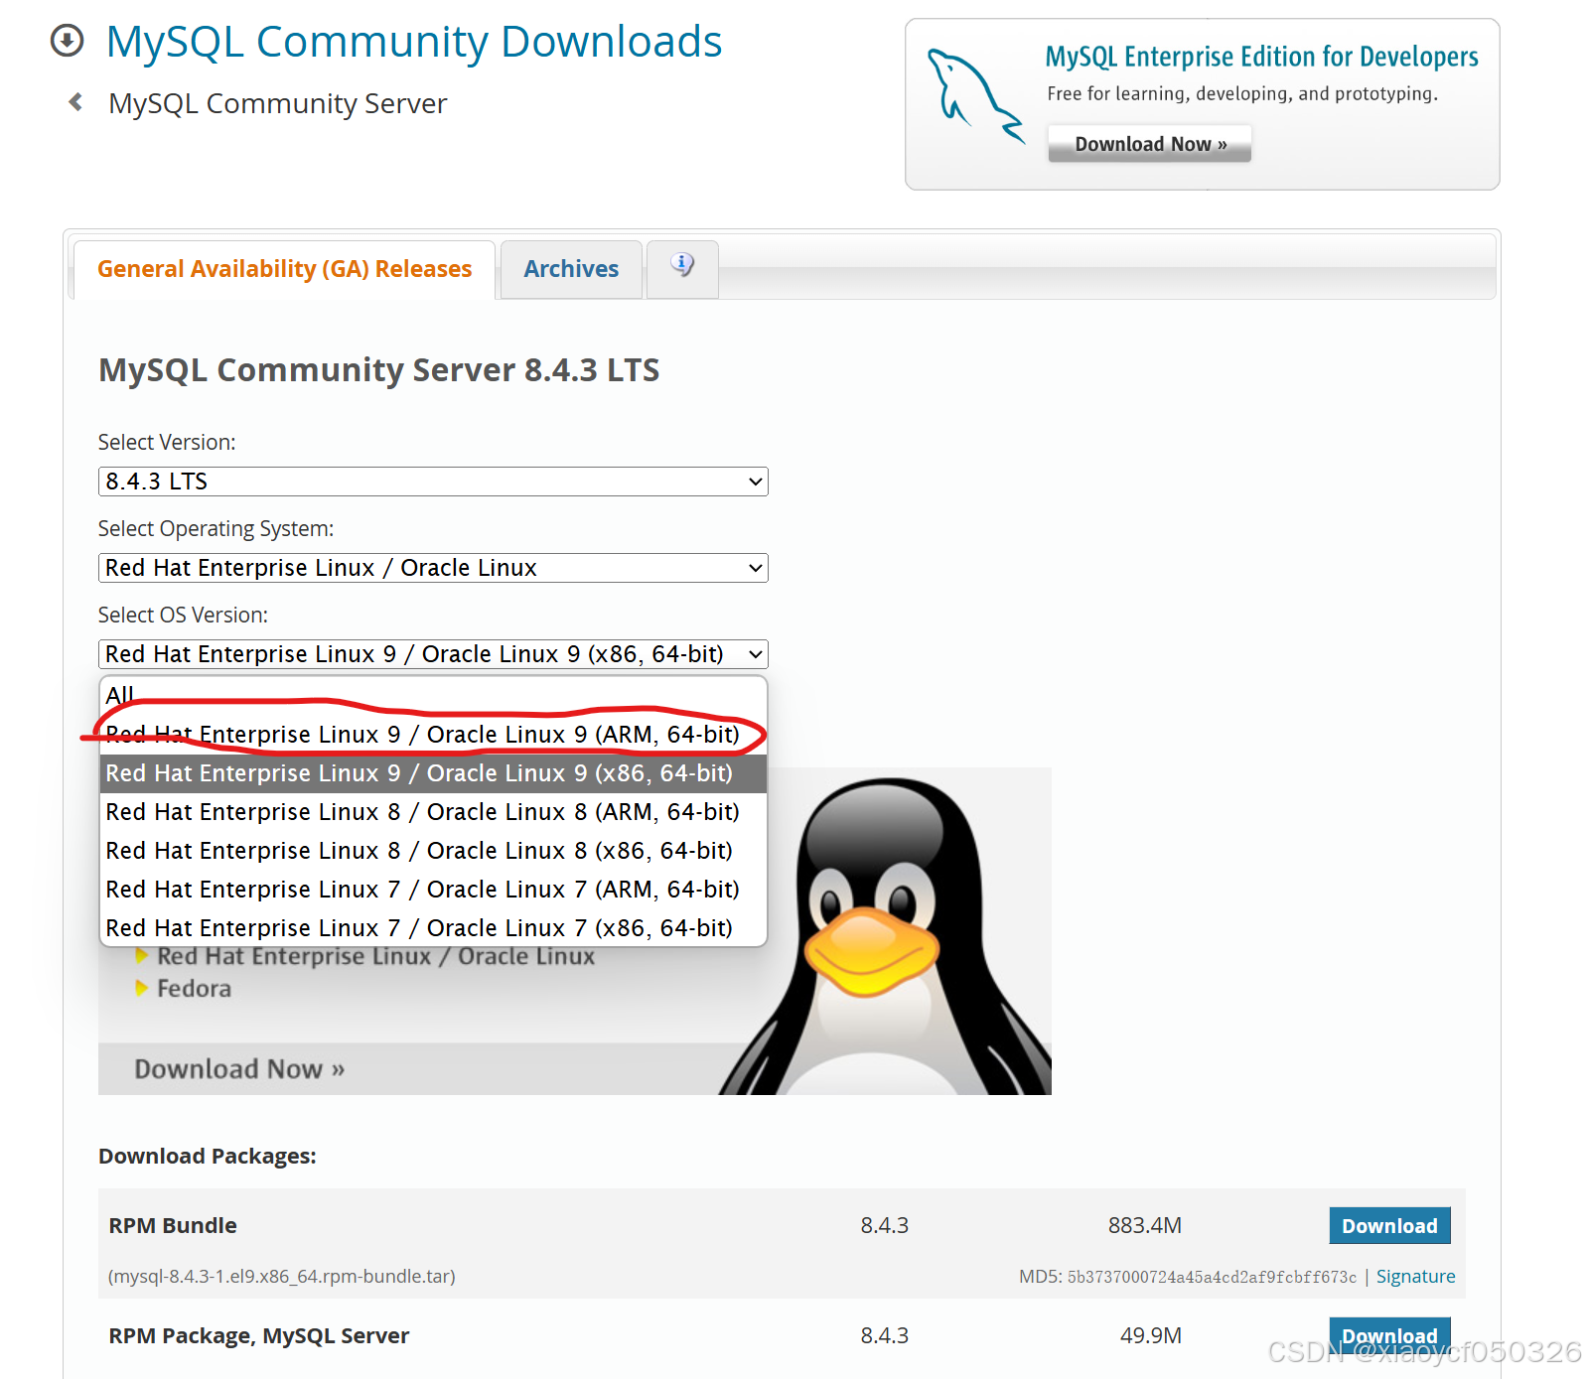
Task: Click the Download Packages: label
Action: [207, 1157]
